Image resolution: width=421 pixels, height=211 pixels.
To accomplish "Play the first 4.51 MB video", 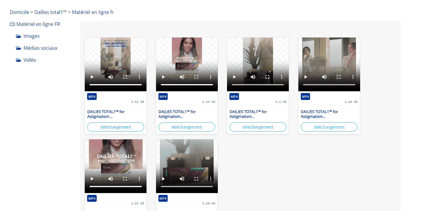I will [92, 77].
